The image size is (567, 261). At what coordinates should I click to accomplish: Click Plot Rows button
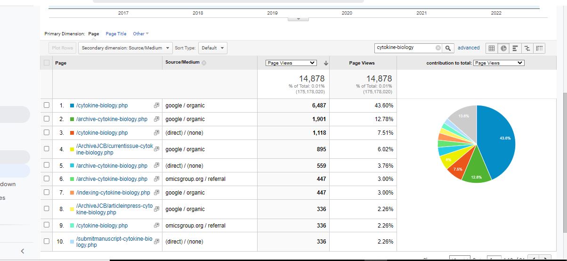pos(62,48)
